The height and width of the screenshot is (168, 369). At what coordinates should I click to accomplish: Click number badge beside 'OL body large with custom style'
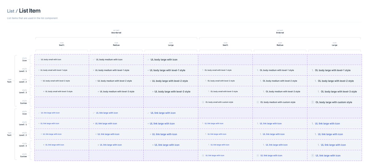[x=313, y=102]
